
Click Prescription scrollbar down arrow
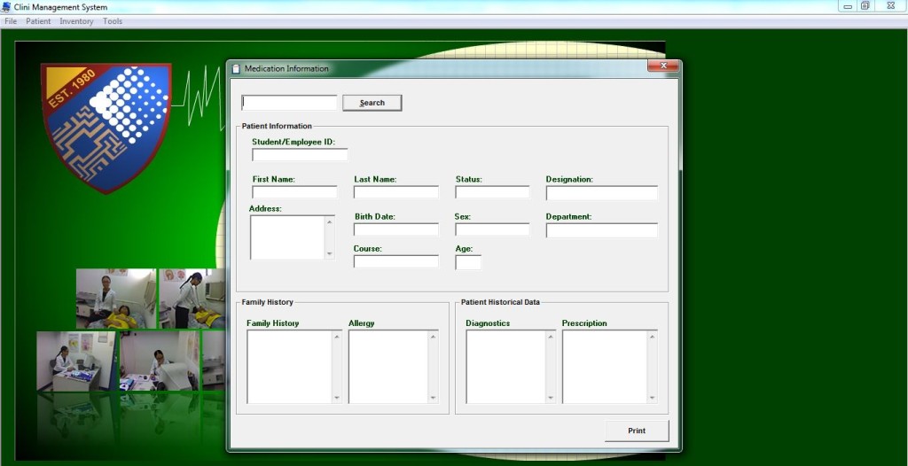tap(652, 398)
